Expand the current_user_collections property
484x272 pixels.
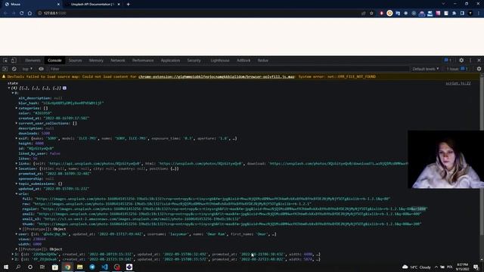17,123
